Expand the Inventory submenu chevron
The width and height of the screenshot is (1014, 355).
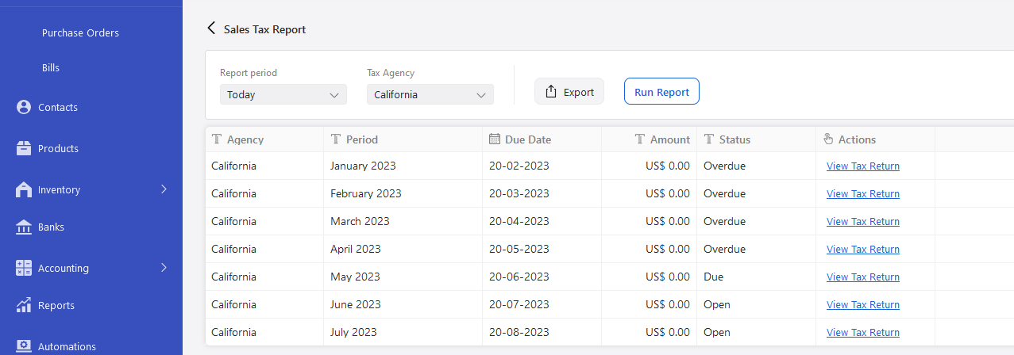coord(164,189)
